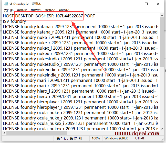Click status bar '第 1 行, 第 21 列'
Image resolution: width=166 pixels, height=143 pixels.
pos(69,138)
